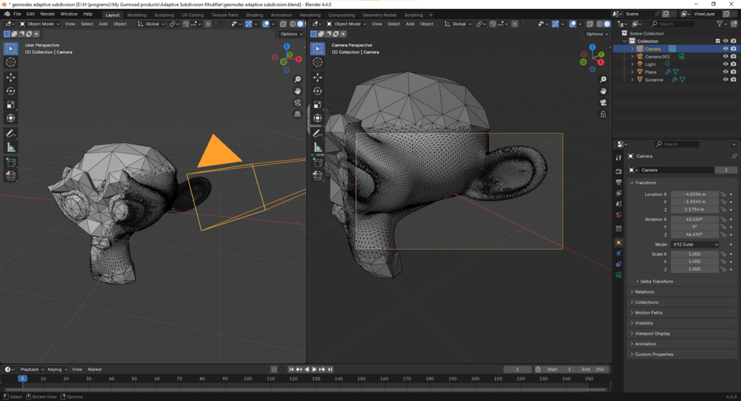Viewport: 741px width, 401px height.
Task: Open the Render properties tab
Action: point(619,171)
